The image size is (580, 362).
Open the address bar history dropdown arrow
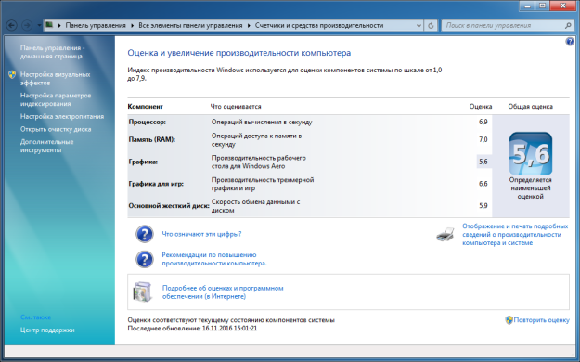[x=419, y=26]
